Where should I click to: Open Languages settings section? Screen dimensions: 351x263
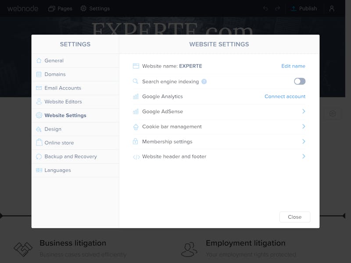coord(75,170)
